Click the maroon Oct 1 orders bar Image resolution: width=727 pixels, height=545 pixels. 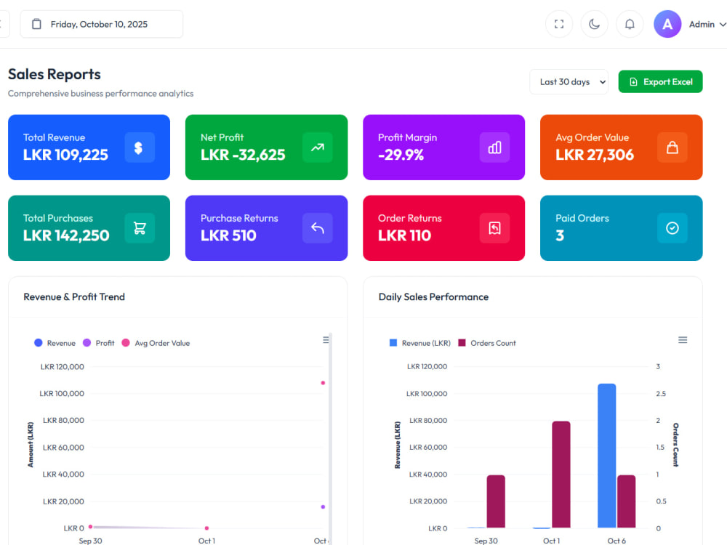(561, 474)
